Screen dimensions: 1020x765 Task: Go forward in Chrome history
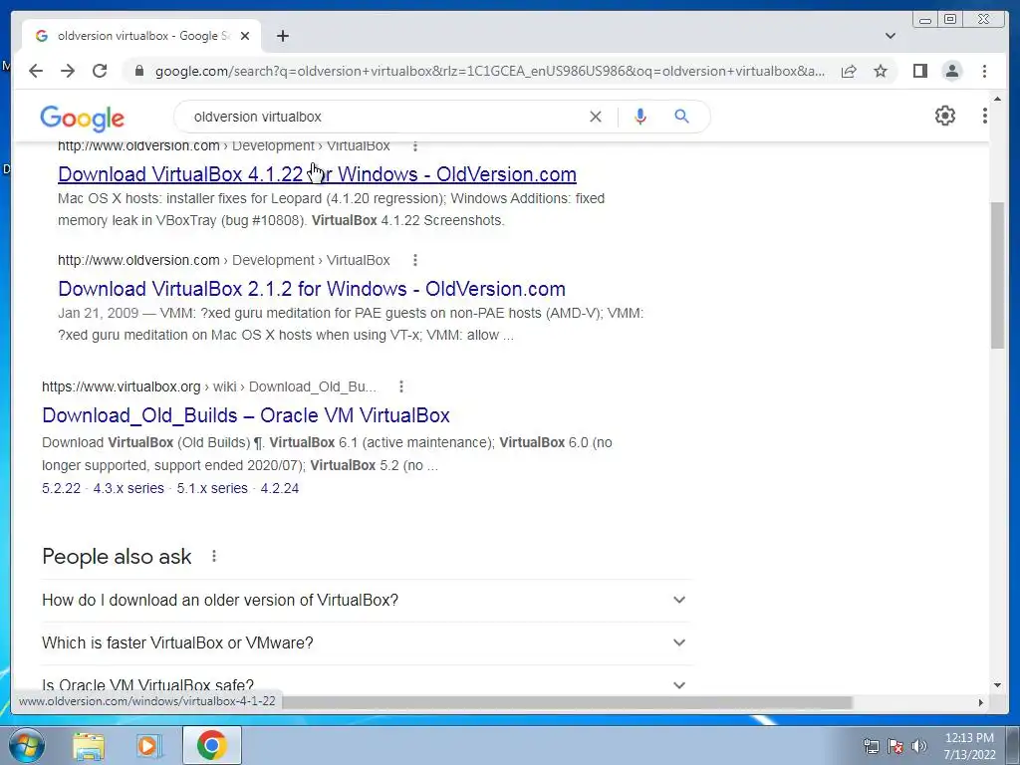pos(68,71)
